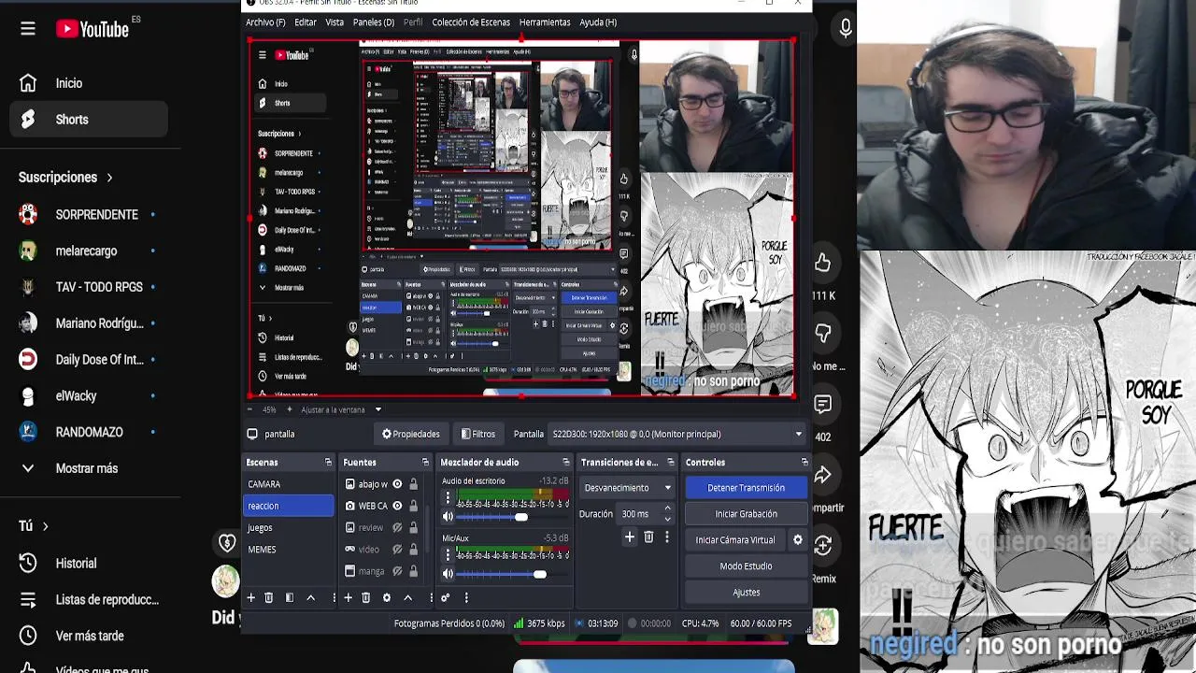
Task: Click the Remix icon on the Short
Action: tap(822, 545)
